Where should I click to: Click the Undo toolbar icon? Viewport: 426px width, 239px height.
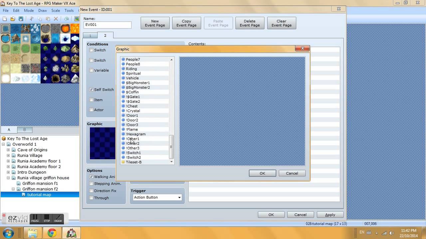[x=67, y=19]
